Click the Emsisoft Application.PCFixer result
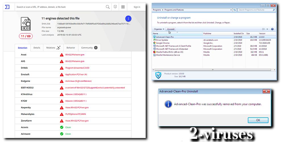Viewport: 284px width, 142px height. (76, 74)
